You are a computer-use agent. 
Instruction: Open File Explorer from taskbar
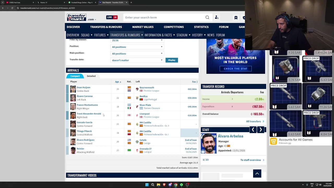click(x=158, y=185)
